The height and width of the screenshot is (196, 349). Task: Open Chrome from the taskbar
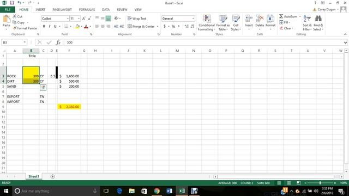tap(157, 191)
